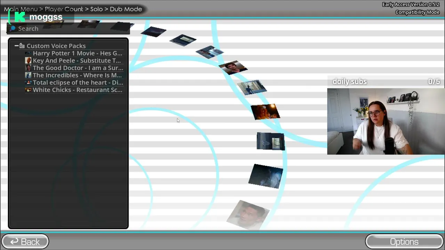Viewport: 445px width, 250px height.
Task: Focus the Search field
Action: 68,28
